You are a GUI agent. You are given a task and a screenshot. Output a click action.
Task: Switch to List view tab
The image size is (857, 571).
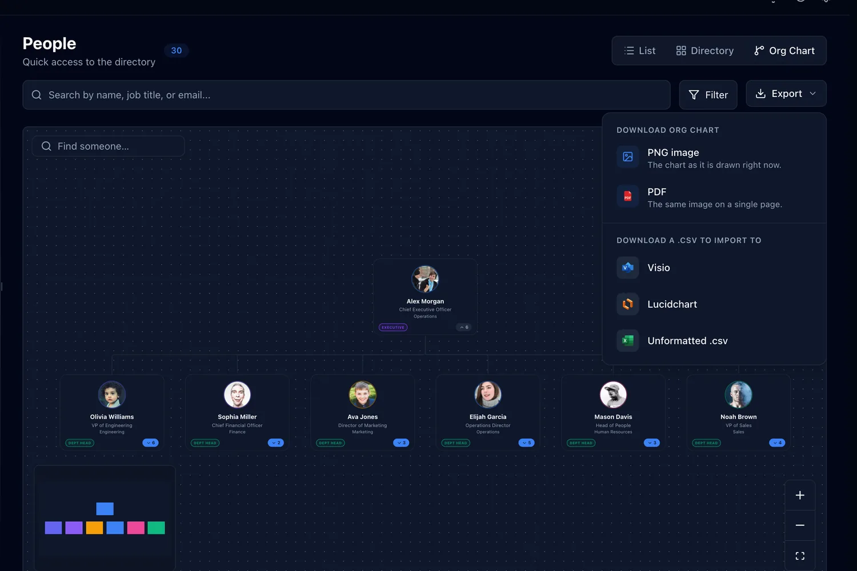tap(640, 51)
